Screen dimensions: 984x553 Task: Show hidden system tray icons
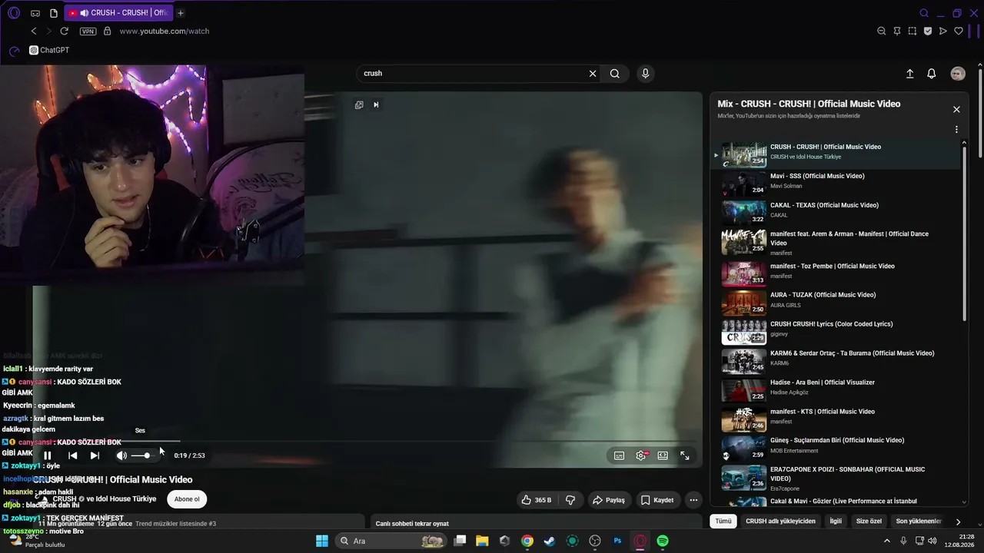[887, 541]
